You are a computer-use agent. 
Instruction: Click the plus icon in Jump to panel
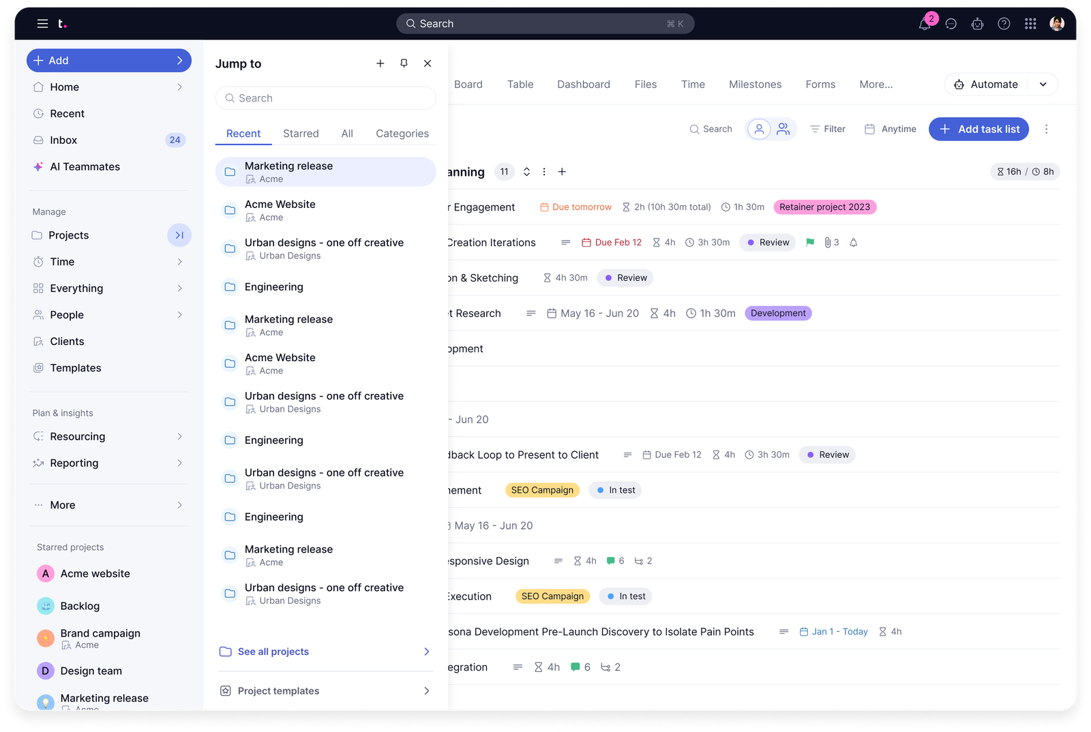pos(380,63)
